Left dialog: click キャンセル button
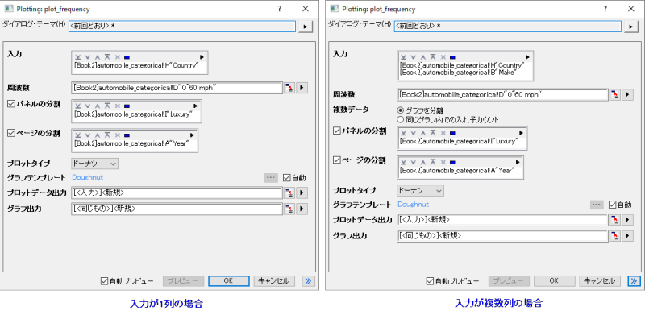The height and width of the screenshot is (311, 645). [274, 281]
